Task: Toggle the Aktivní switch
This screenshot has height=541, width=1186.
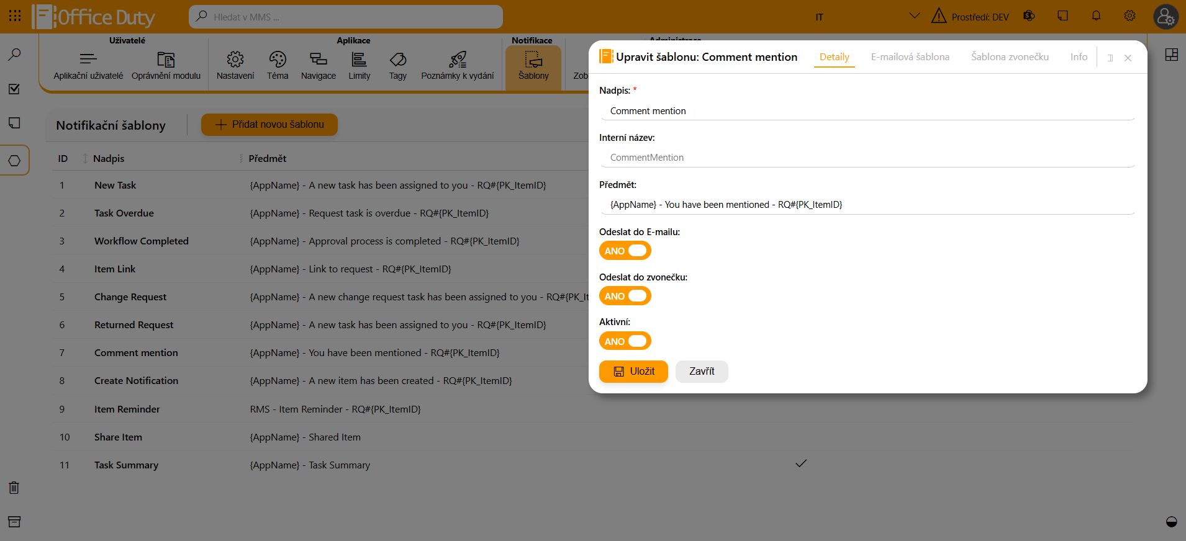Action: click(x=625, y=341)
